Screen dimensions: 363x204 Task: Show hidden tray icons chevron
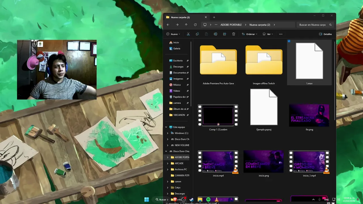coord(313,199)
